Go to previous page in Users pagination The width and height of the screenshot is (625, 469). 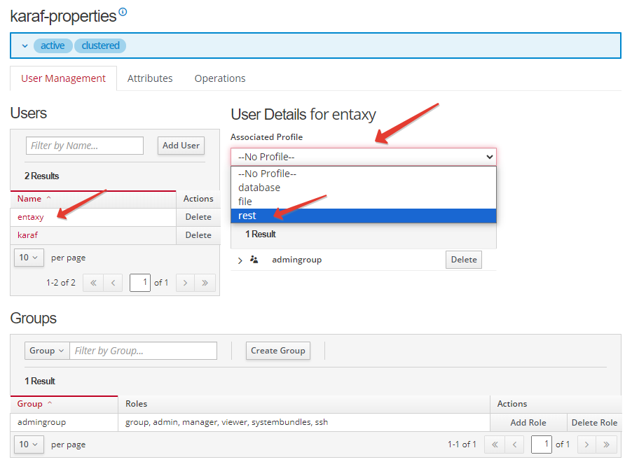pyautogui.click(x=112, y=283)
